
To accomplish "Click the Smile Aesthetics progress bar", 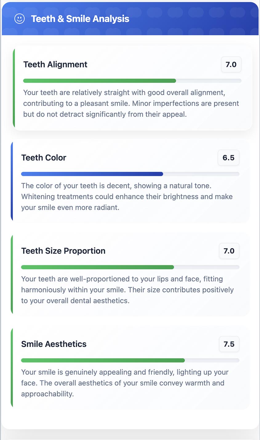I will pos(130,361).
